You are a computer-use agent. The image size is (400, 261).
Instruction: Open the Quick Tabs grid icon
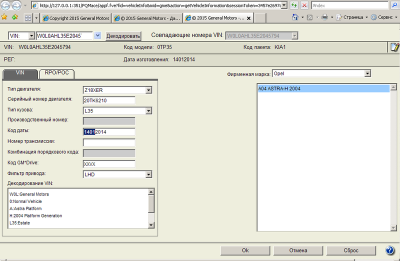pos(27,17)
